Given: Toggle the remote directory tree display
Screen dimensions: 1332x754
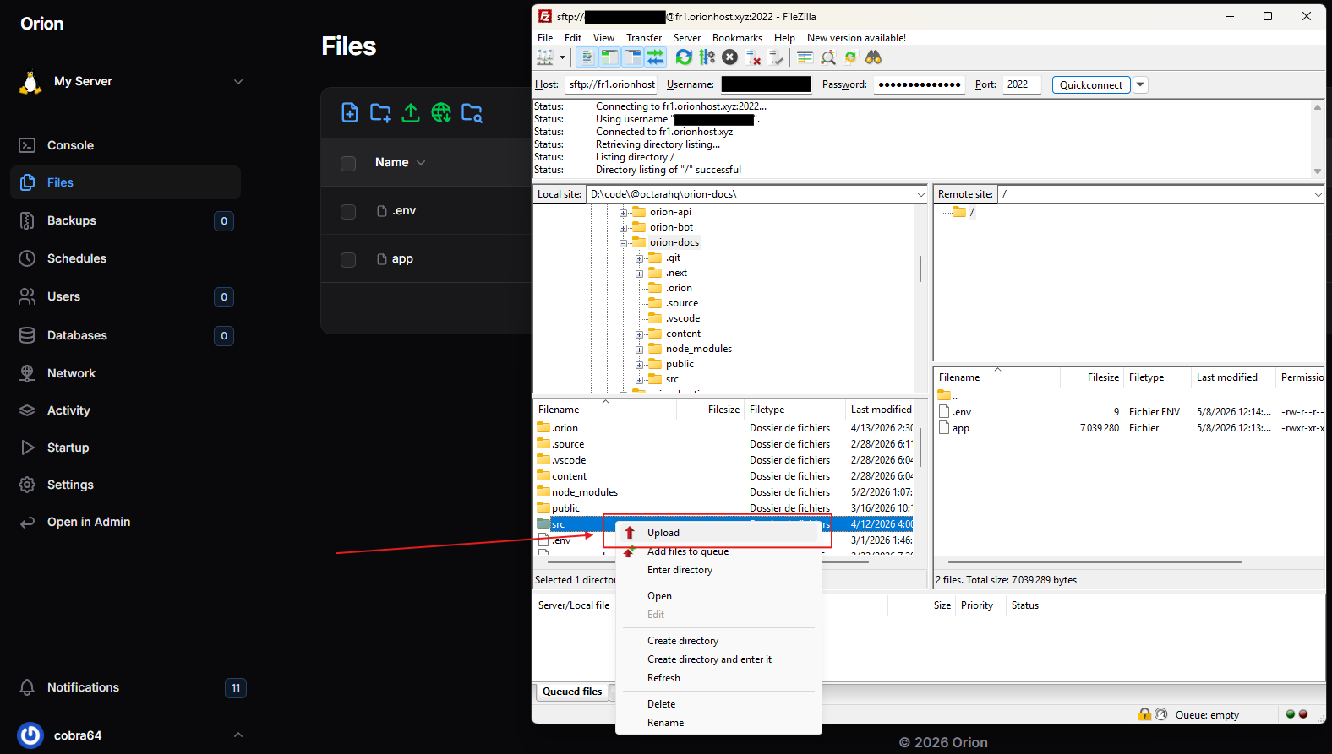Looking at the screenshot, I should [x=632, y=57].
